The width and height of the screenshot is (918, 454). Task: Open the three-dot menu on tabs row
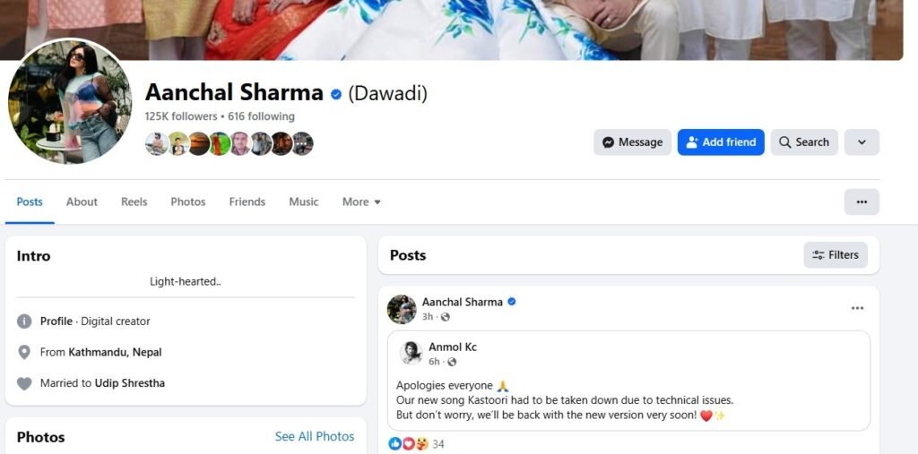[x=862, y=201]
